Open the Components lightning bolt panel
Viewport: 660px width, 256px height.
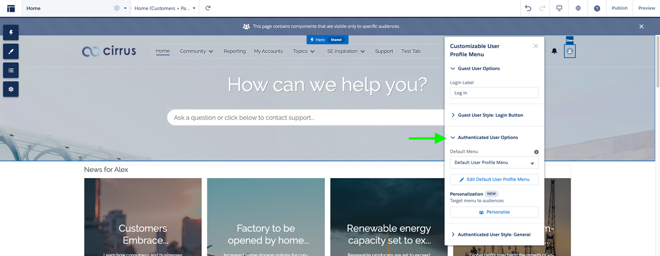(11, 33)
